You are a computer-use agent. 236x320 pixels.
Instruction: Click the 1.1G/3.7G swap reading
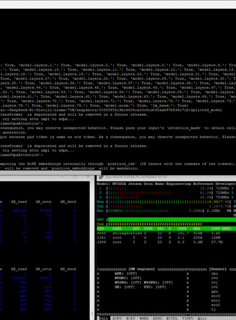click(219, 206)
